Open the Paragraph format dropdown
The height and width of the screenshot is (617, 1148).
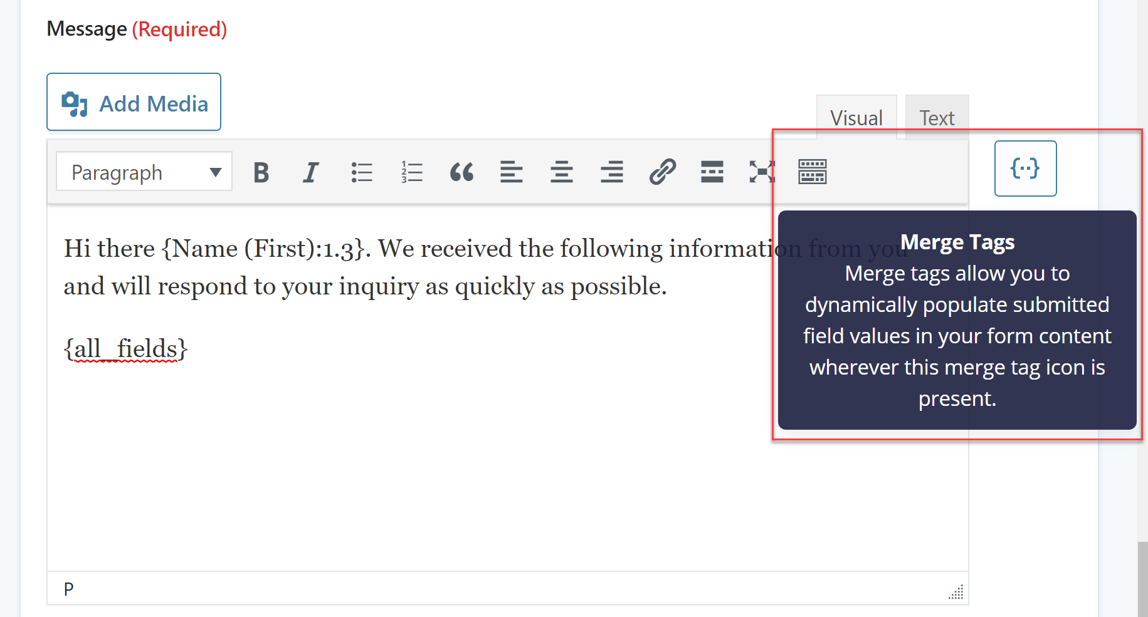[144, 172]
